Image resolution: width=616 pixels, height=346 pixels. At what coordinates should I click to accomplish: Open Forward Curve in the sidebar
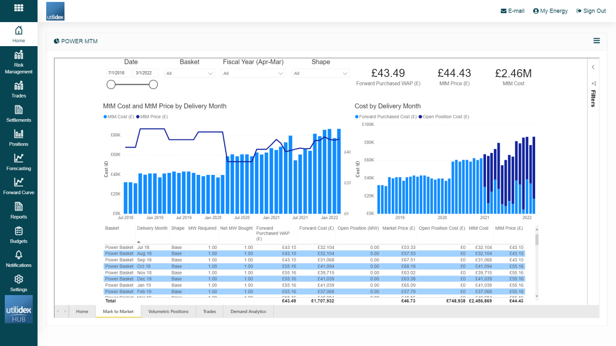[x=19, y=186]
